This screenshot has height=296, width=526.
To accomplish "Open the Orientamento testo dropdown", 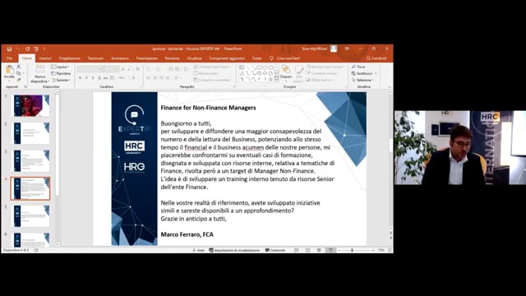I will click(x=212, y=67).
